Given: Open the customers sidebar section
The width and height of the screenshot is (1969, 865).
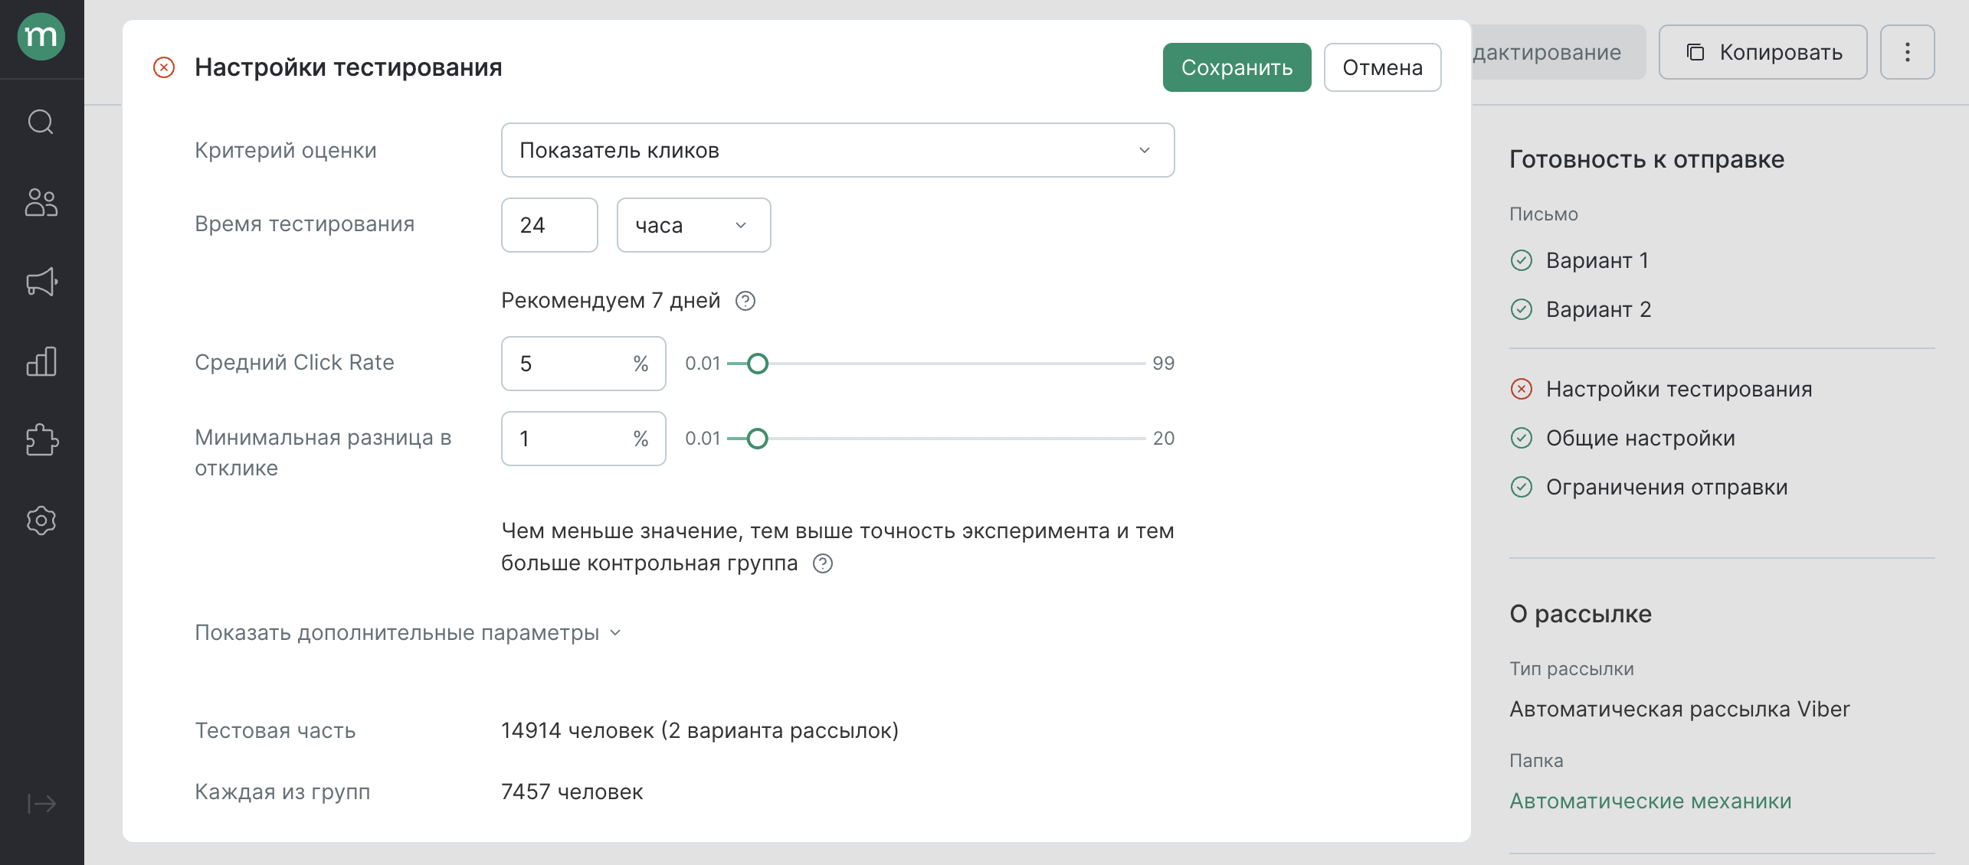Looking at the screenshot, I should (x=41, y=202).
